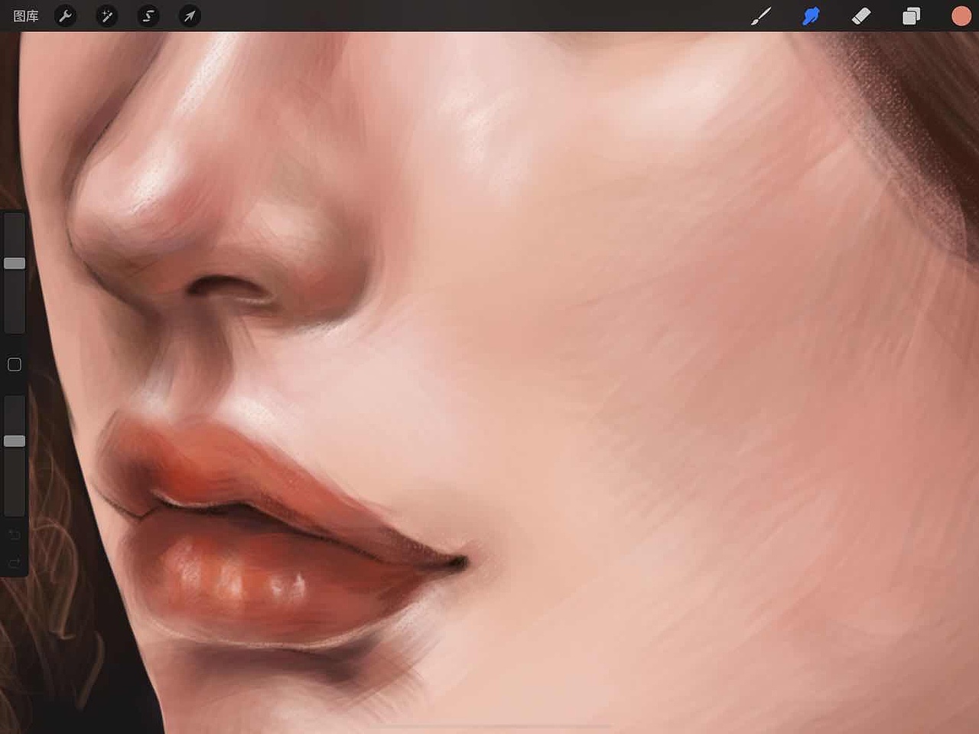
Task: Open the Adjustments magic wand menu
Action: [107, 16]
